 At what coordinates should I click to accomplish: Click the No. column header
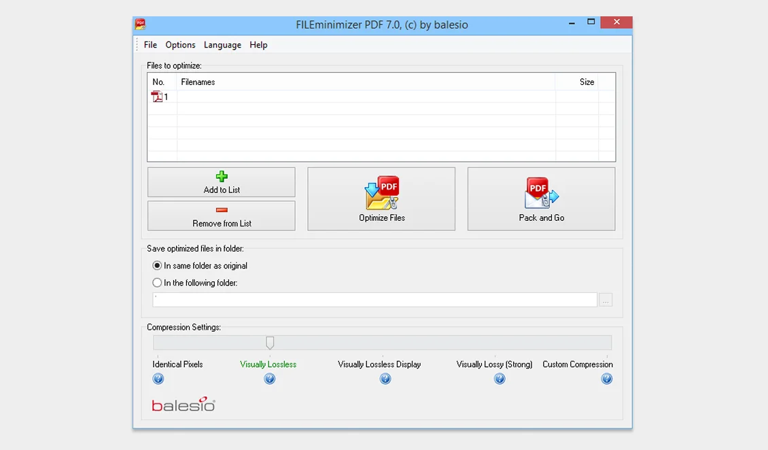click(x=162, y=82)
